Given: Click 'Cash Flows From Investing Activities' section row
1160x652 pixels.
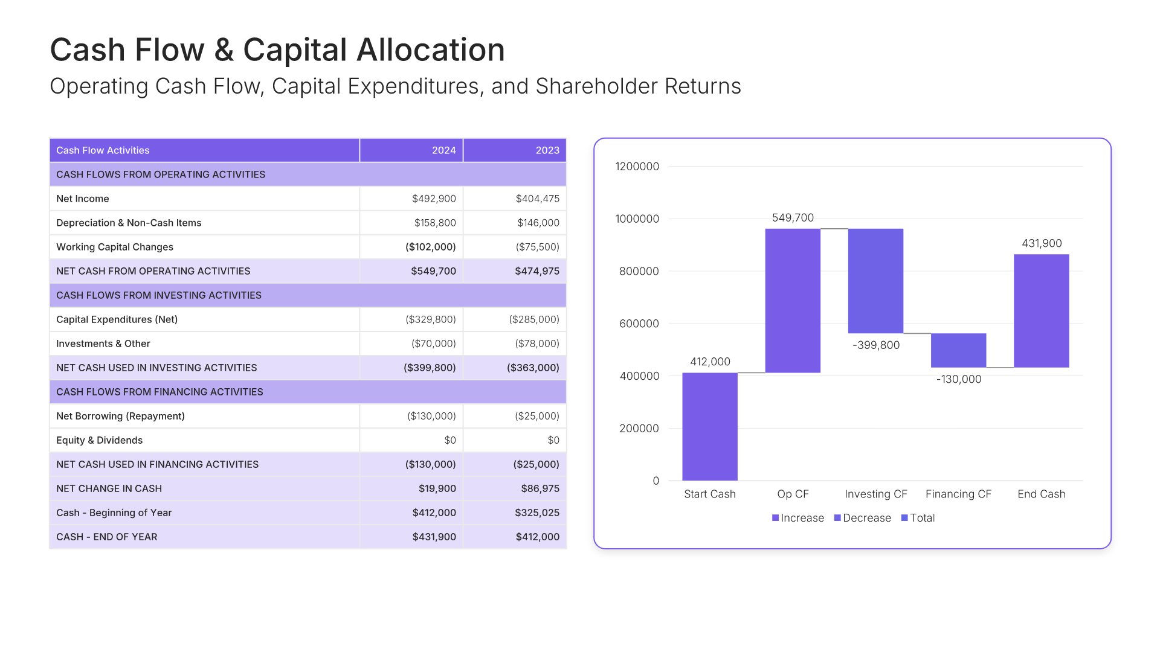Looking at the screenshot, I should (x=159, y=295).
